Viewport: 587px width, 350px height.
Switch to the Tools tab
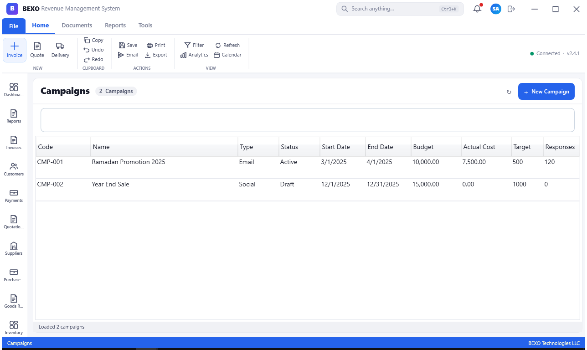(x=145, y=26)
